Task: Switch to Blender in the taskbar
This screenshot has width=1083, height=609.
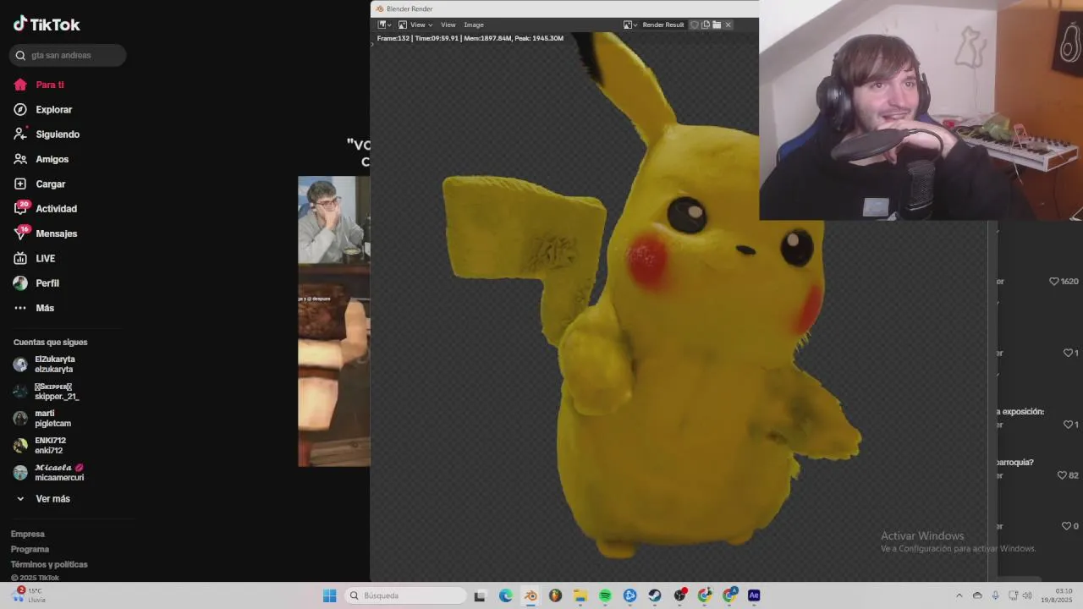Action: [531, 595]
